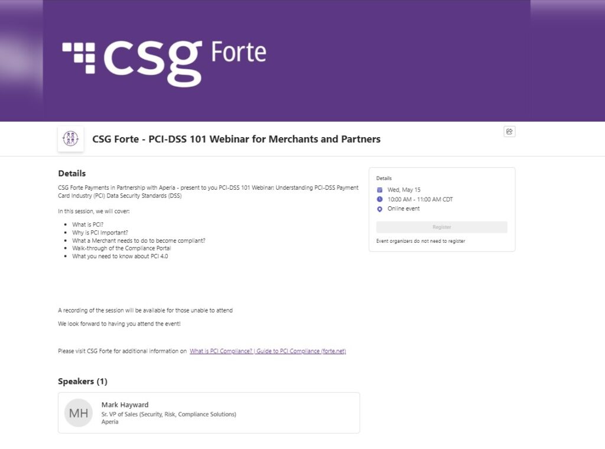Select the CSG Forte logo in the purple banner

click(163, 59)
